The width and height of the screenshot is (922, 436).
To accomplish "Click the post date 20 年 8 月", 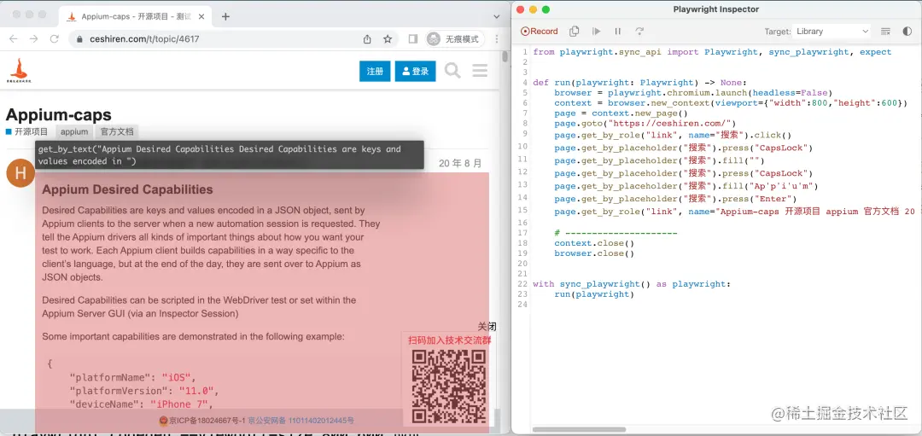I will [460, 163].
